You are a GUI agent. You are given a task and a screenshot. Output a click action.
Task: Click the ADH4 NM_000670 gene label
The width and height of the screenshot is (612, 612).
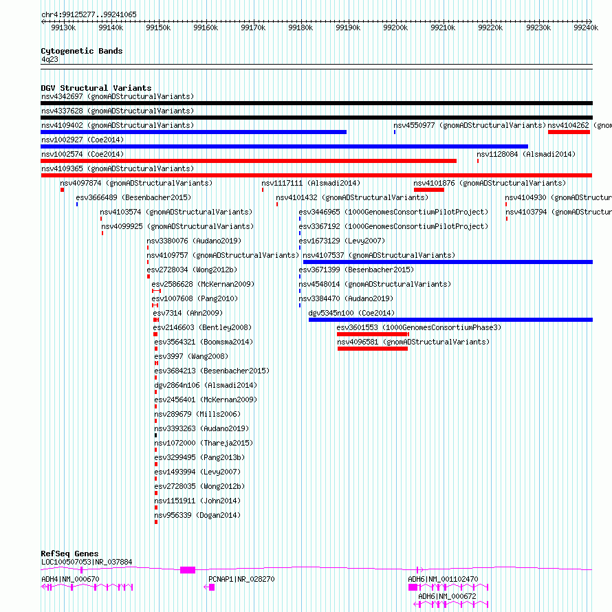70,579
